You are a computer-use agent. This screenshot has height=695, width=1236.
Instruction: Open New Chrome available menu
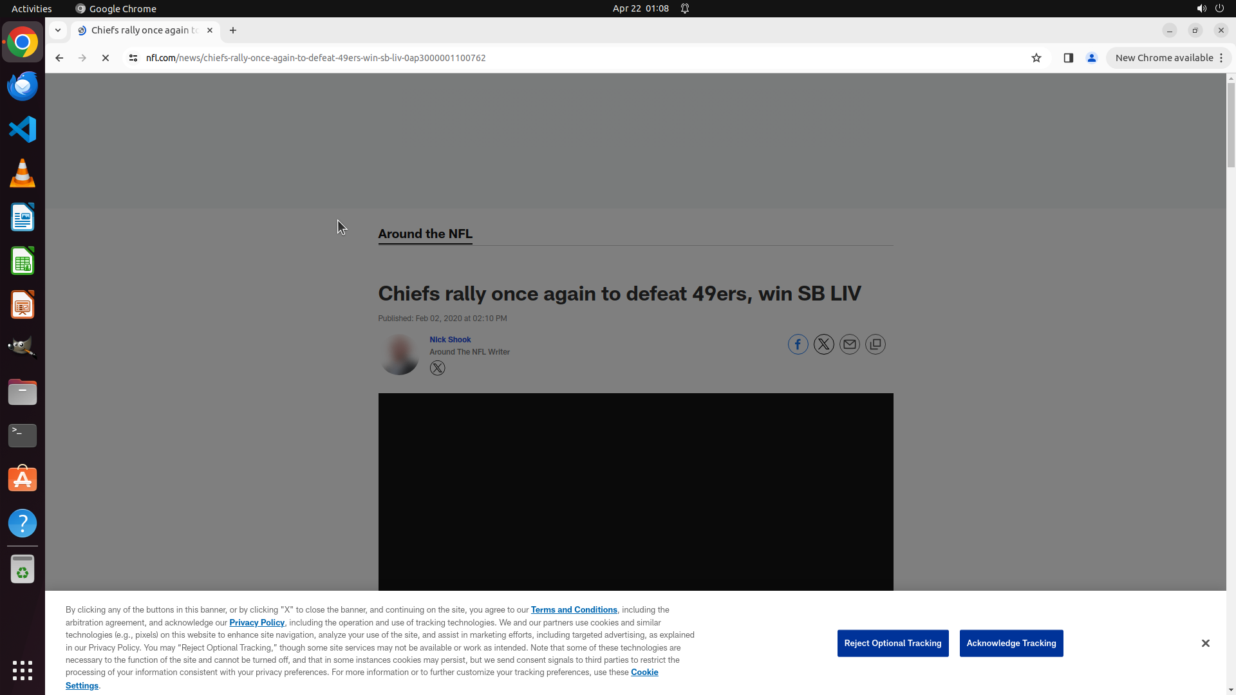coord(1168,58)
